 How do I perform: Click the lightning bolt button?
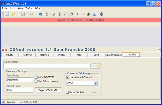(99, 66)
